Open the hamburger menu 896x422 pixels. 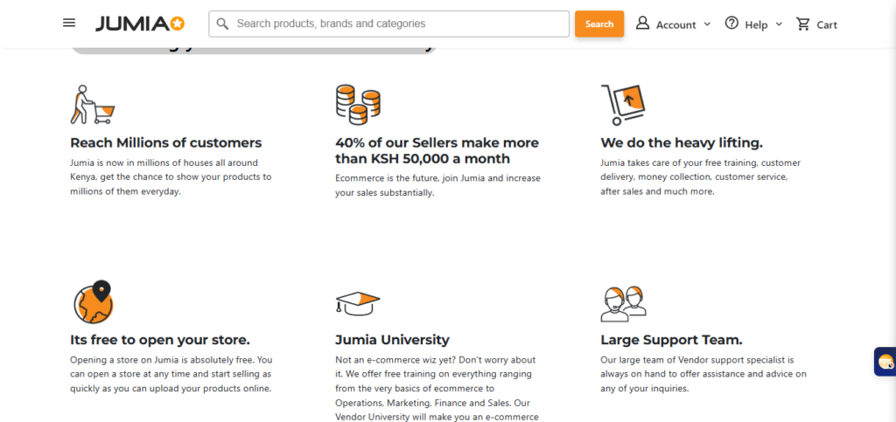coord(69,23)
